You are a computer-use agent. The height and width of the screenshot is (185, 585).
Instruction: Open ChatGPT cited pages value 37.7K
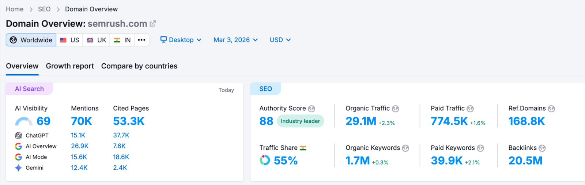click(121, 135)
